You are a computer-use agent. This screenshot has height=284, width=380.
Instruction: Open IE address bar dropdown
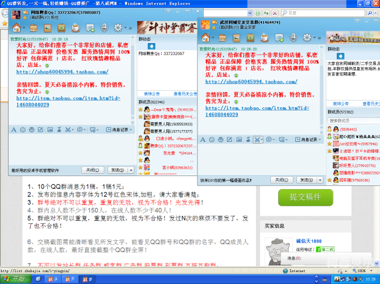pyautogui.click(x=250, y=13)
